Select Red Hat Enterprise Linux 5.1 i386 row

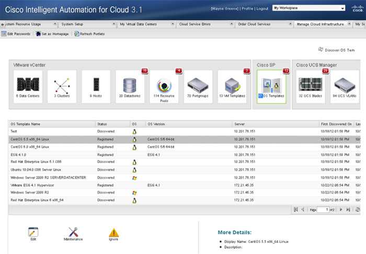pos(185,162)
